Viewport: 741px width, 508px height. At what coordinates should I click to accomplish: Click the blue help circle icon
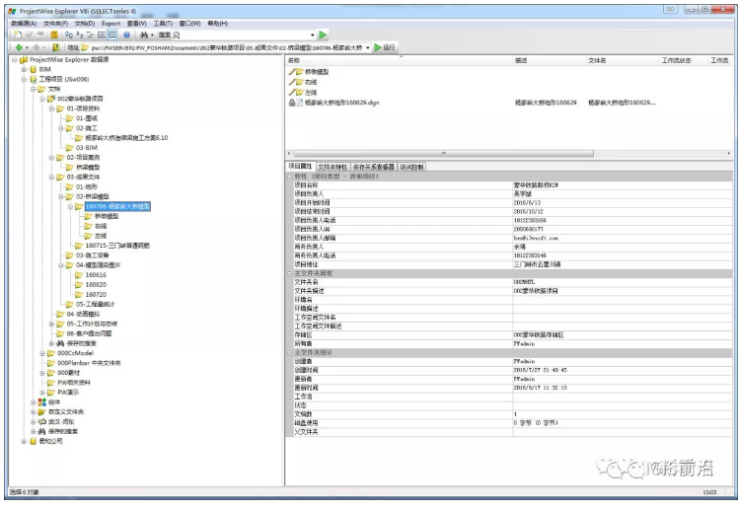(x=126, y=35)
